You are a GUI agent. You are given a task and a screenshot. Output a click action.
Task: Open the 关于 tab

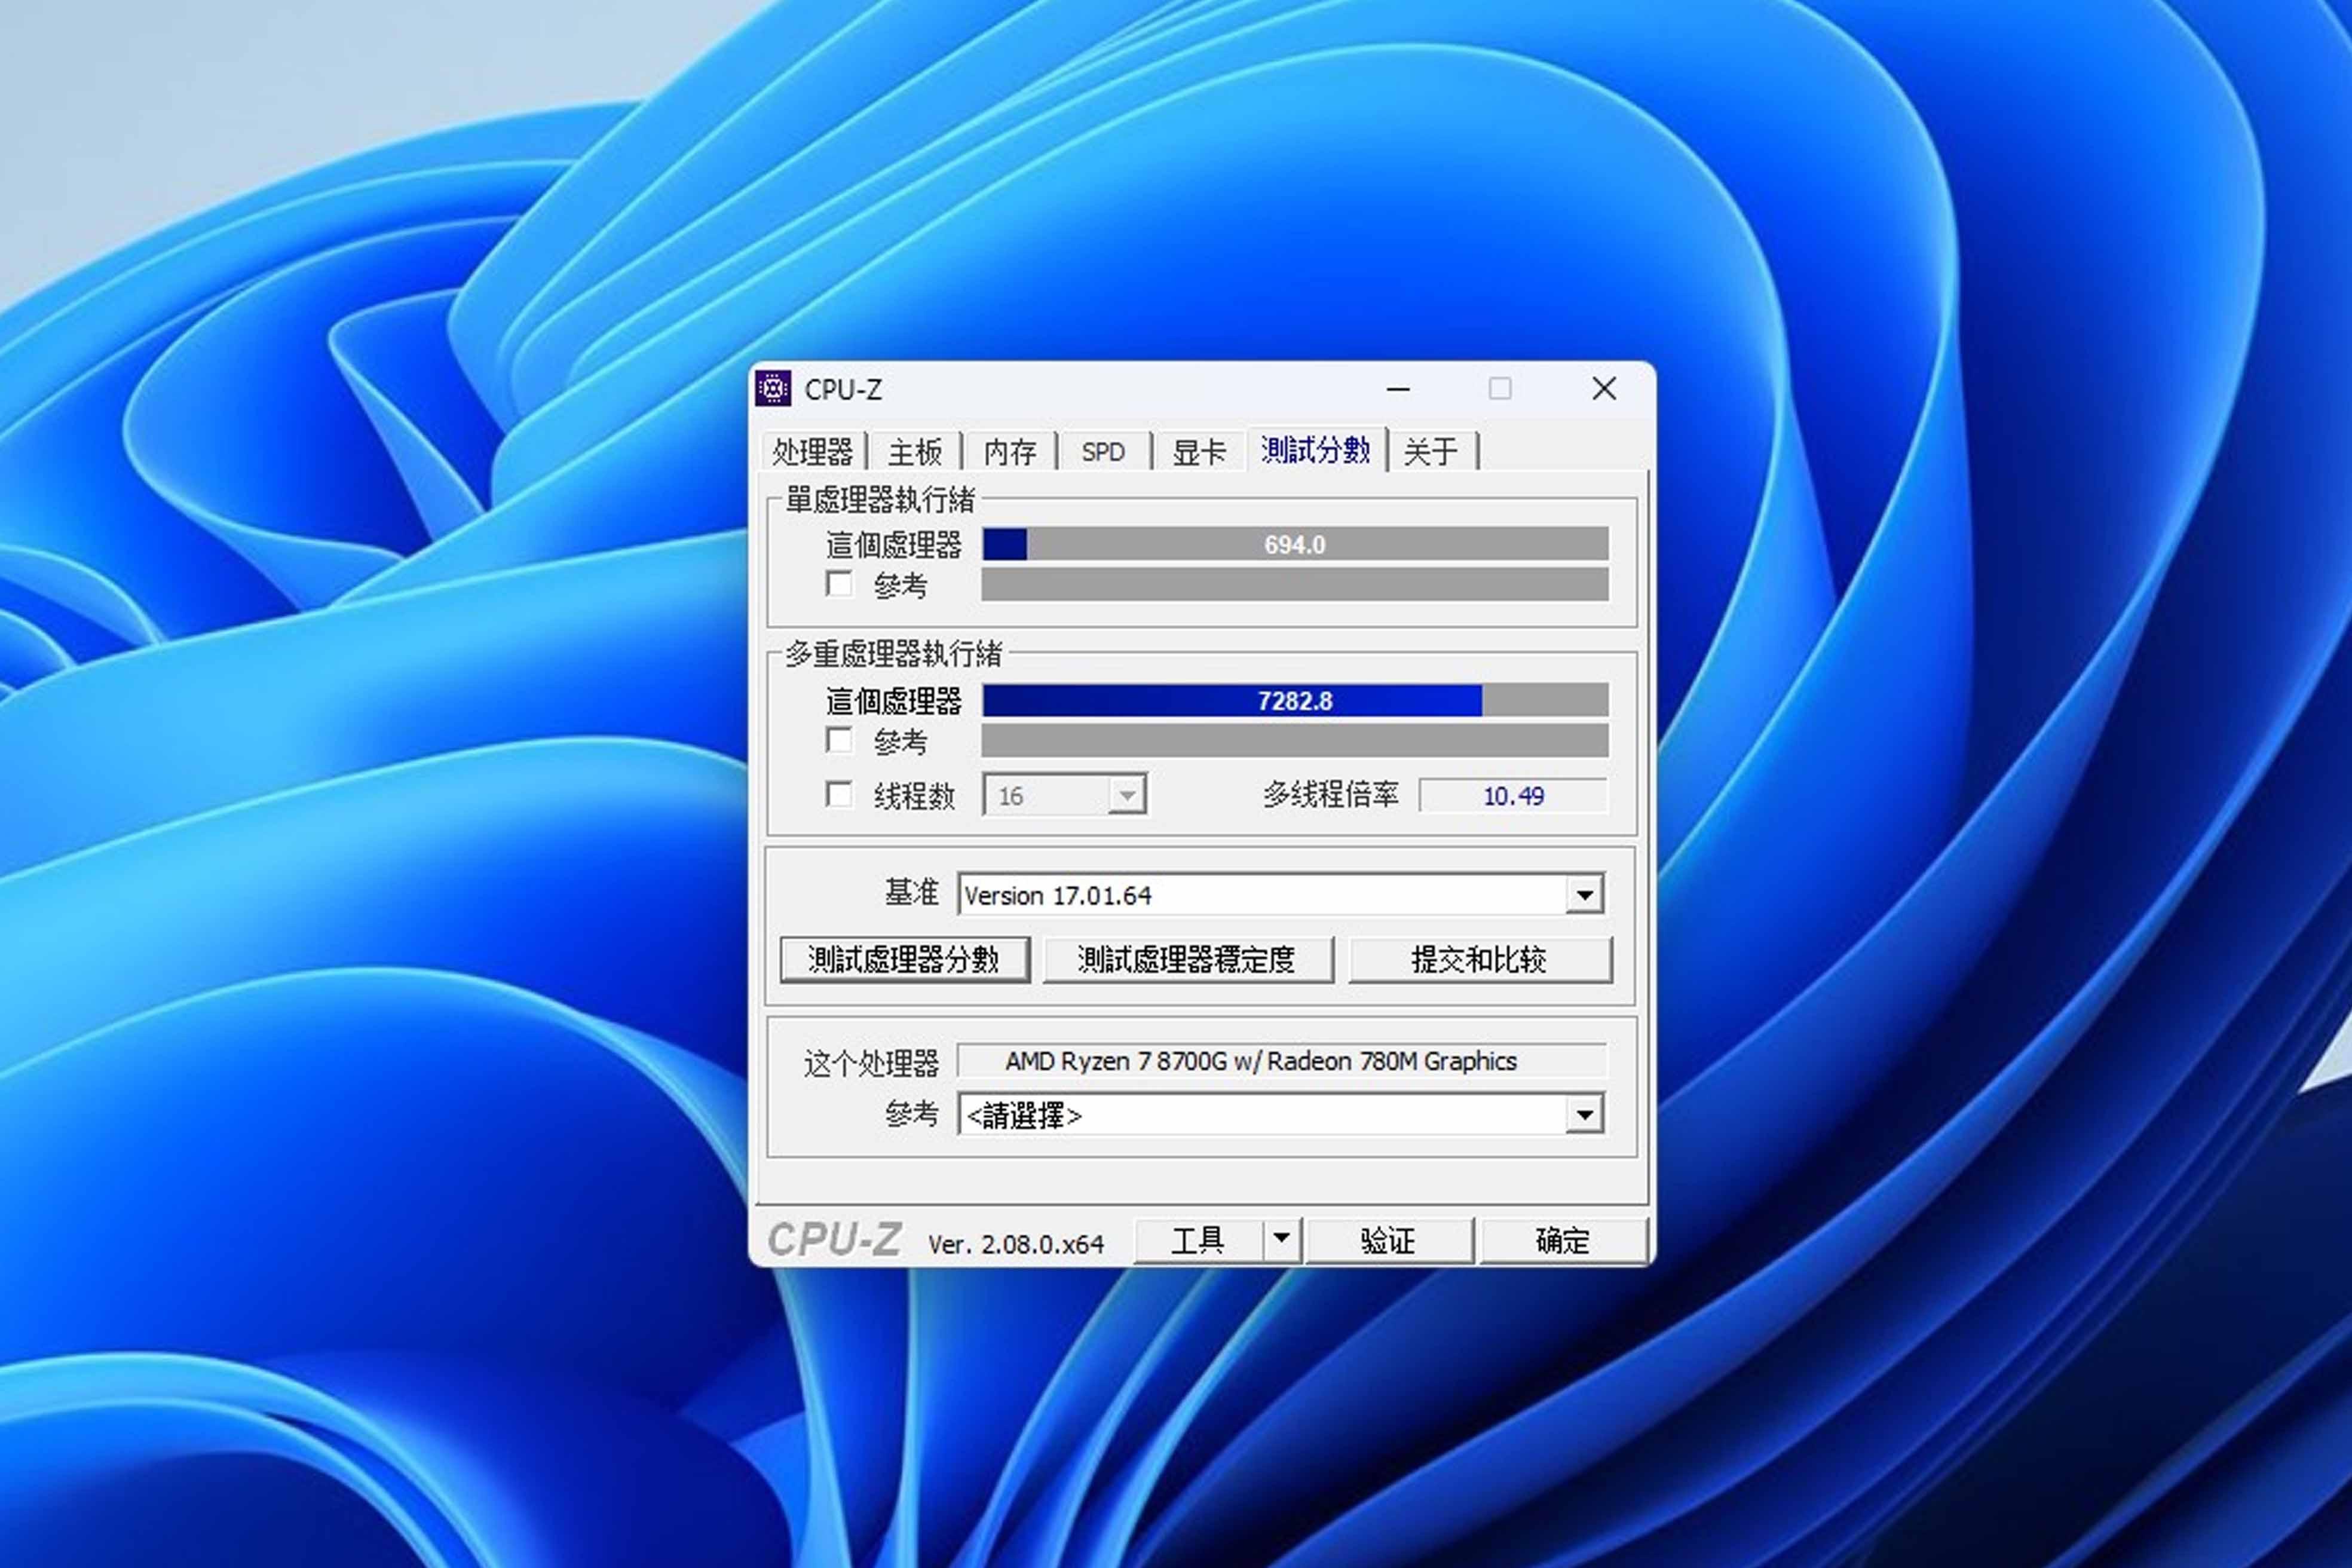[x=1431, y=452]
